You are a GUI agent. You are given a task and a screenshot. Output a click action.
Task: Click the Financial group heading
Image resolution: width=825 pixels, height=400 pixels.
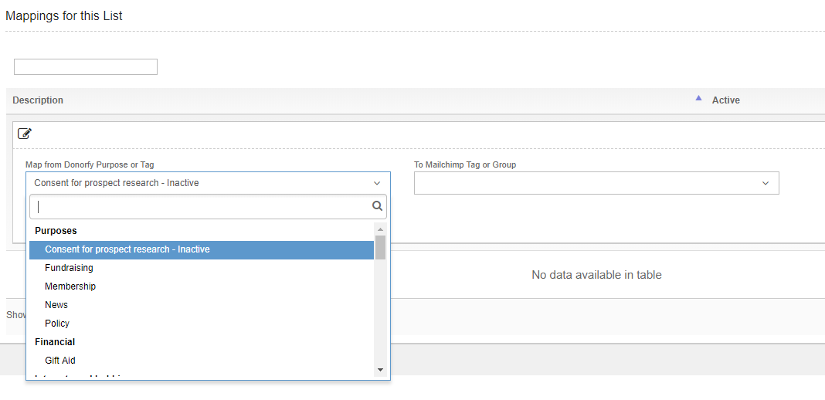click(55, 342)
